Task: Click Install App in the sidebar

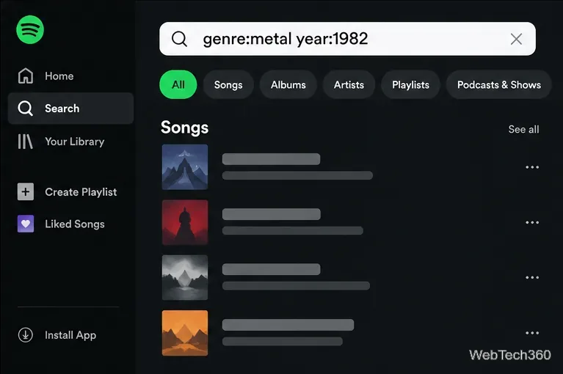Action: coord(57,335)
